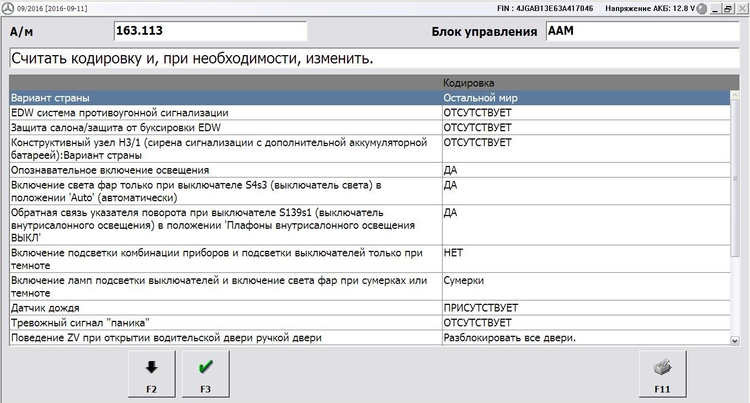Screen dimensions: 750x403
Task: Select 'Включение подсветки комбинации приборов' row
Action: 370,259
